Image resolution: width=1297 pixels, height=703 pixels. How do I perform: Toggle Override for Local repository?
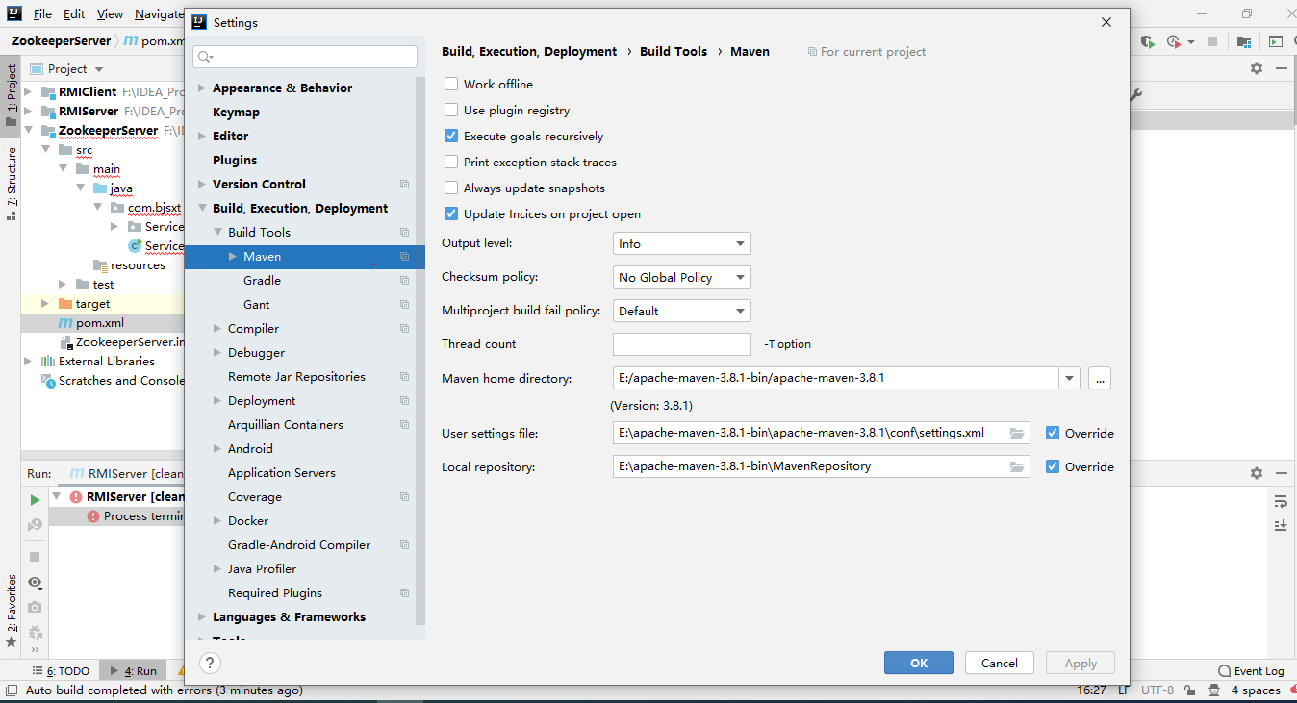(1053, 467)
